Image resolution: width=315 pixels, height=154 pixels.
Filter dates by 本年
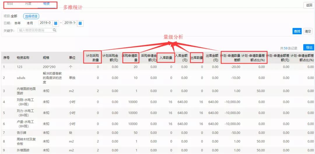click(17, 23)
